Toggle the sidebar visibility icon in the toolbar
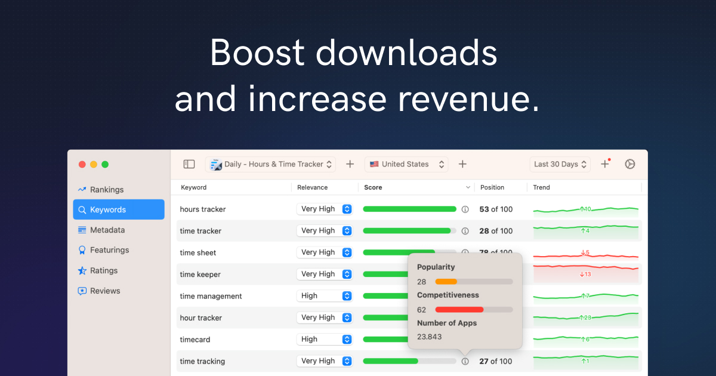The width and height of the screenshot is (716, 376). 189,164
